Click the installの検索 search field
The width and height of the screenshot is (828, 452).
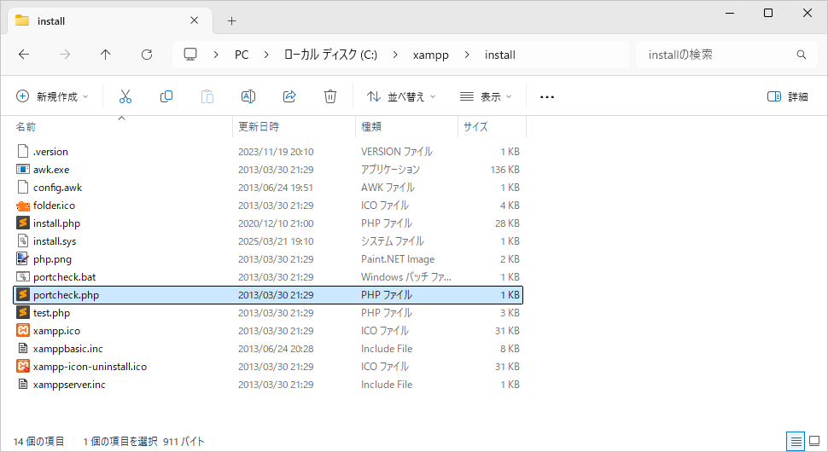point(717,55)
